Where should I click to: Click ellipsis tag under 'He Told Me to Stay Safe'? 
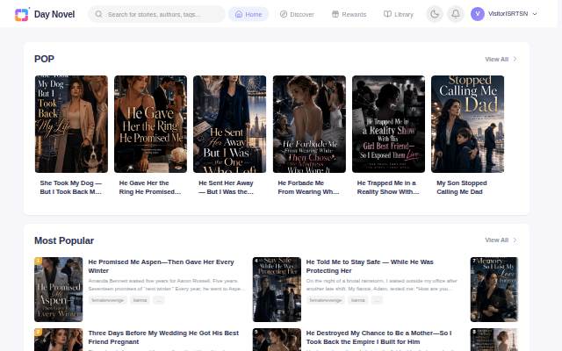377,300
